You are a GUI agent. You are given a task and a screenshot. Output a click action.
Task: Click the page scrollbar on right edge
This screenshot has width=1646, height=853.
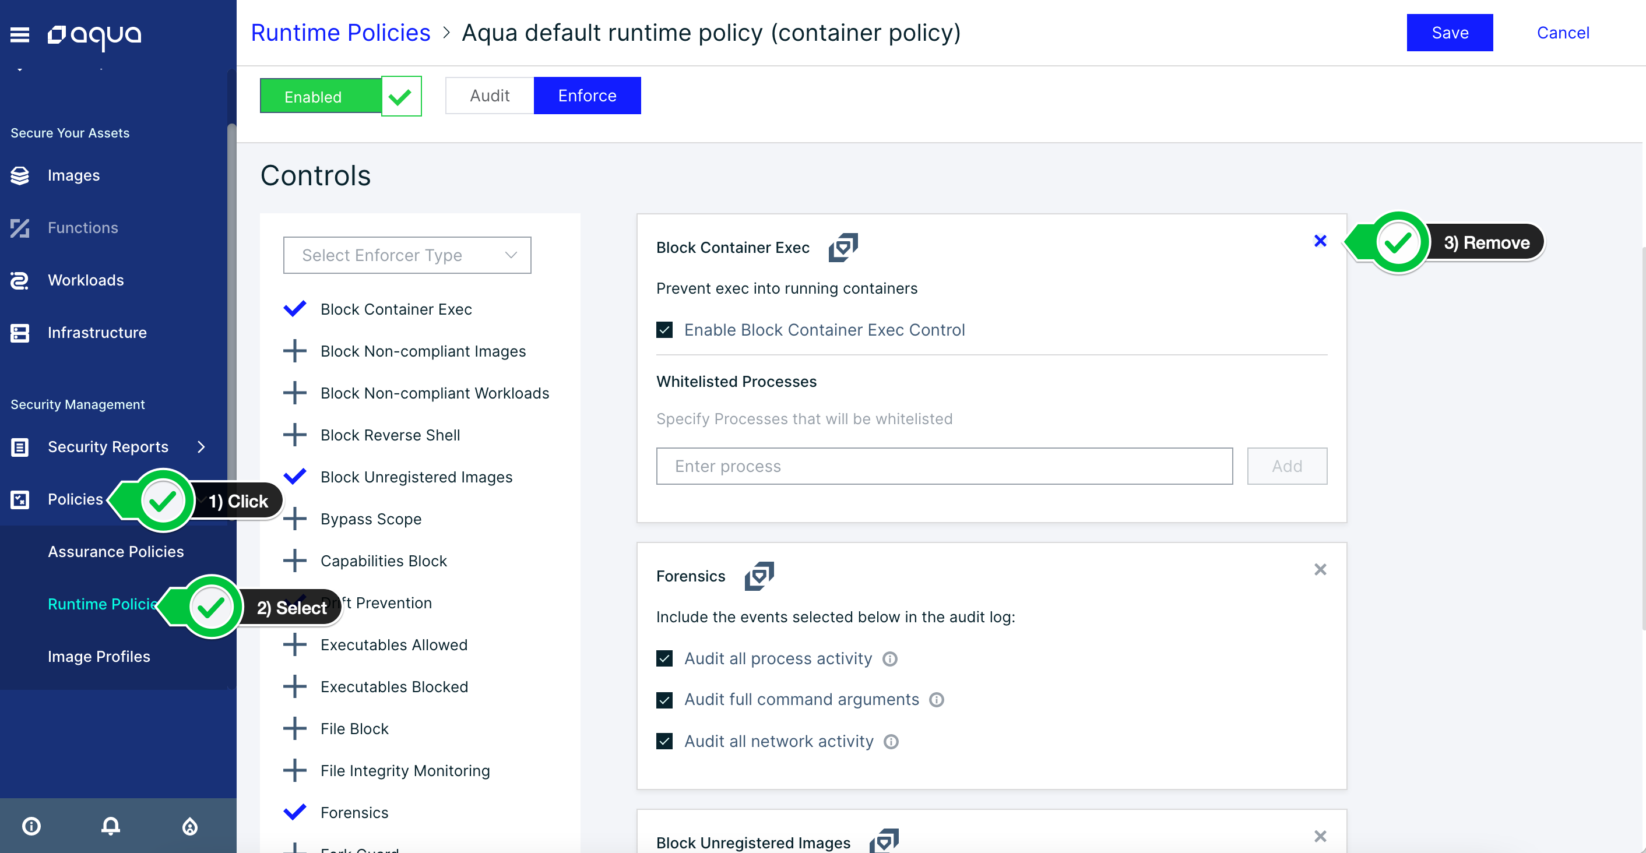pyautogui.click(x=1643, y=438)
